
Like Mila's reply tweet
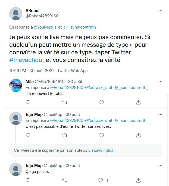(102, 102)
